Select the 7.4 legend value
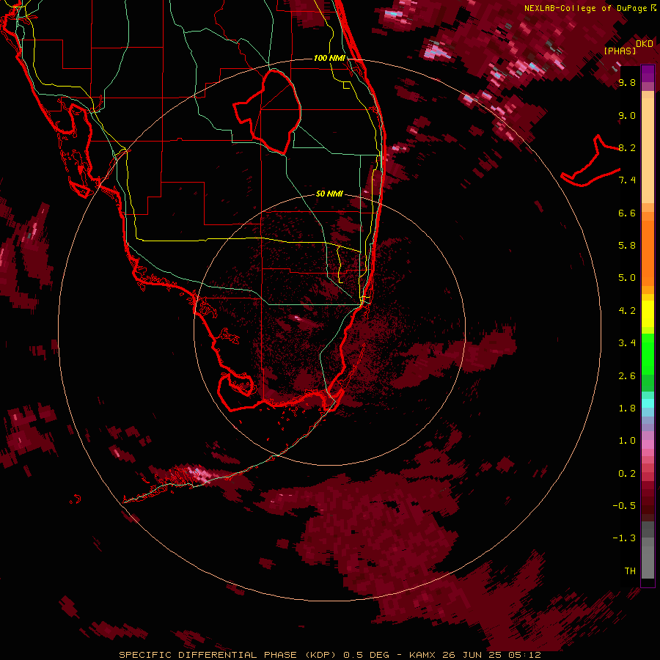This screenshot has height=660, width=660. (x=627, y=180)
